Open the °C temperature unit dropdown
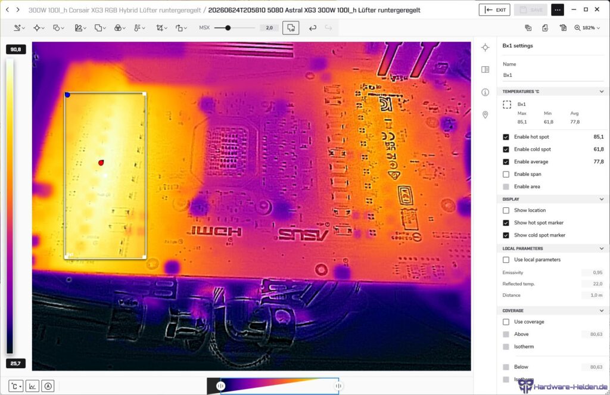This screenshot has height=395, width=610. click(x=16, y=386)
